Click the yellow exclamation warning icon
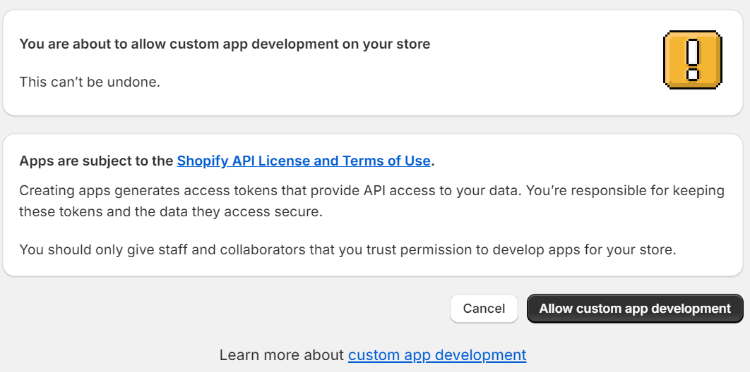750x372 pixels. (x=692, y=60)
